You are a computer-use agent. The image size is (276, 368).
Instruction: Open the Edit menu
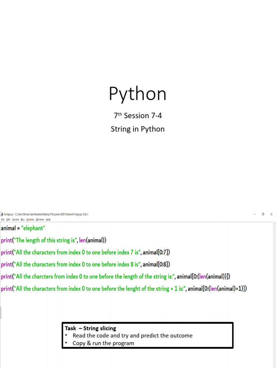tap(8, 220)
